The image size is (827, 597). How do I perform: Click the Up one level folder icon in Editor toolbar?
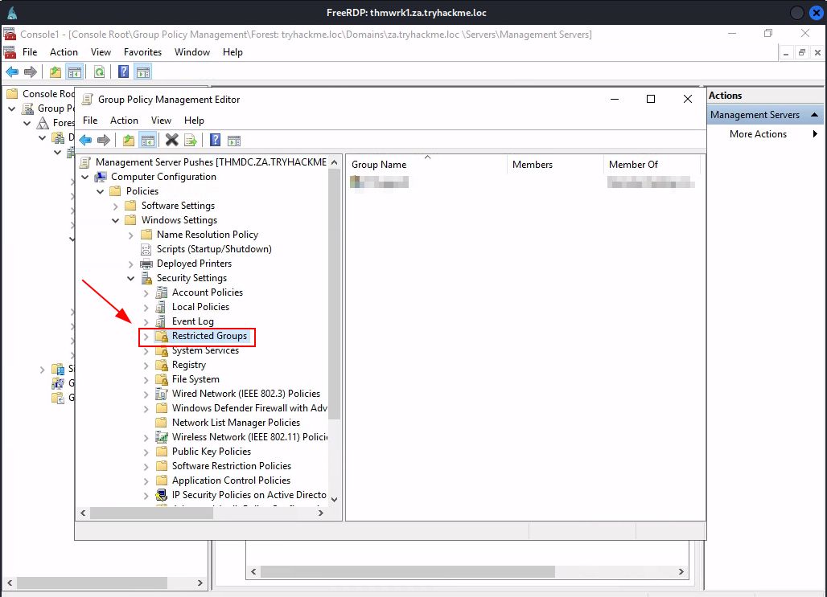[x=128, y=140]
